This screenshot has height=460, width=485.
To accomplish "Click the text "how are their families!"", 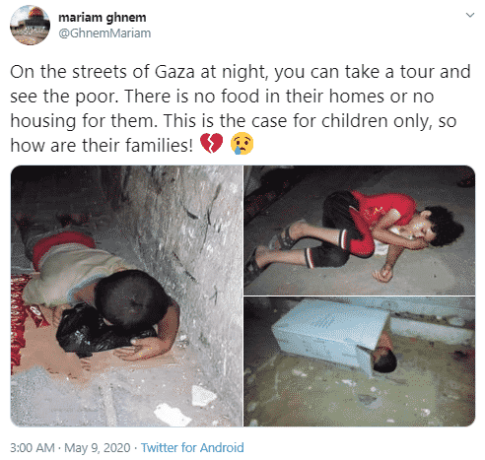I will [102, 145].
